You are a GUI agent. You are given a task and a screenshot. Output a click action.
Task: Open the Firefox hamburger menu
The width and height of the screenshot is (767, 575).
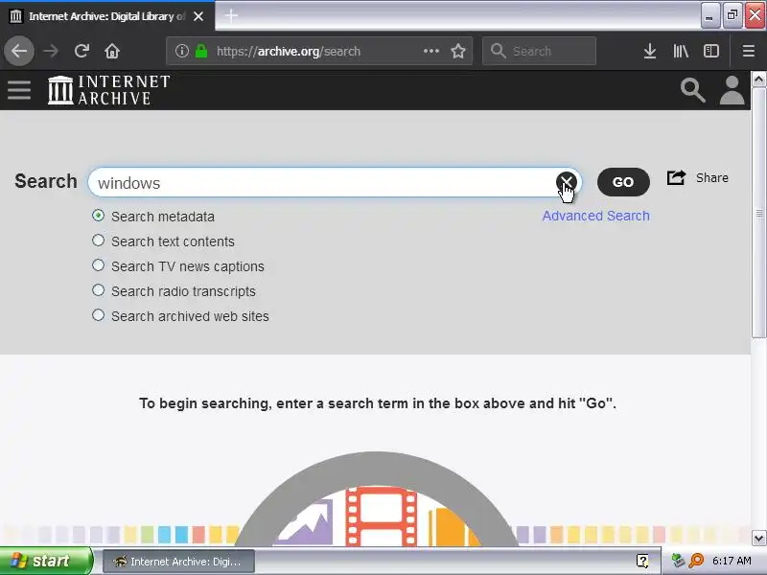[749, 51]
